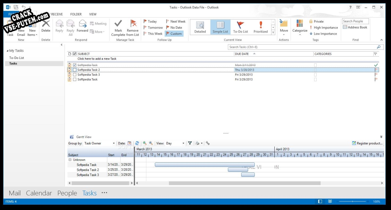Open the VIEW ribbon tab
The height and width of the screenshot is (210, 391).
(x=93, y=14)
